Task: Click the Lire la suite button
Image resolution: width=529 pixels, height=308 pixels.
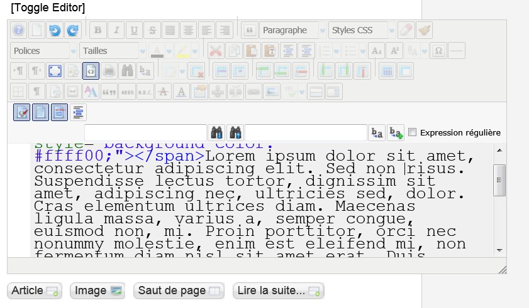Action: point(278,290)
